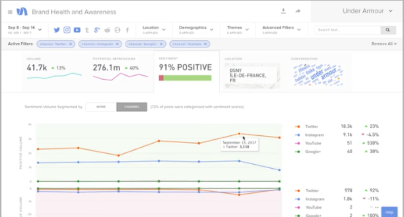Screen dimensions: 404x217
Task: Click the Brand Health and Awareness title
Action: (x=74, y=12)
